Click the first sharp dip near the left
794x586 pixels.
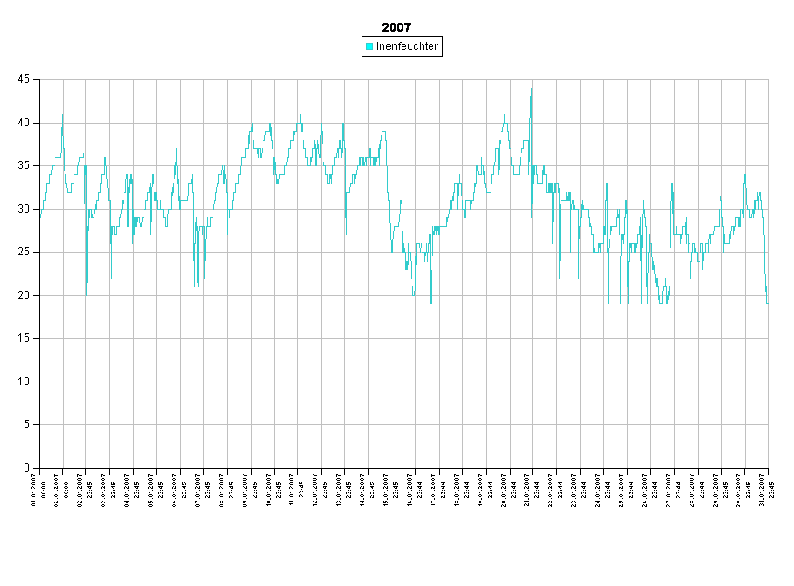tap(86, 293)
